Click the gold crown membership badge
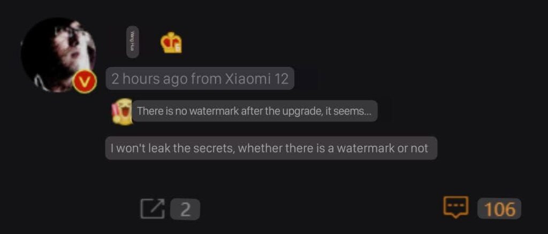This screenshot has height=234, width=548. [171, 43]
